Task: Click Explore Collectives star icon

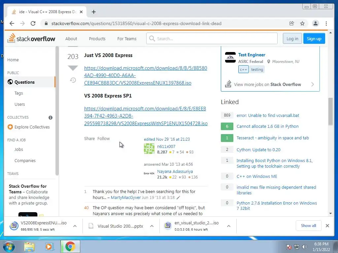Action: point(10,127)
